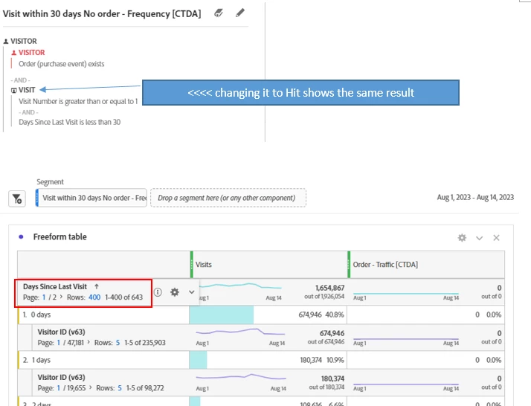Click 'Visit Number is greater than or equal to 1'
531x406 pixels.
[78, 101]
